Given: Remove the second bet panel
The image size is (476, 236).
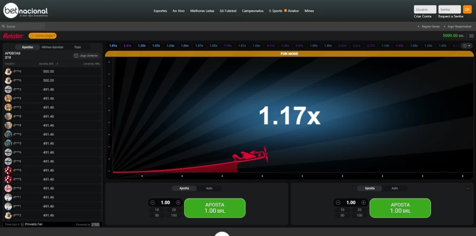Looking at the screenshot, I should (x=468, y=188).
